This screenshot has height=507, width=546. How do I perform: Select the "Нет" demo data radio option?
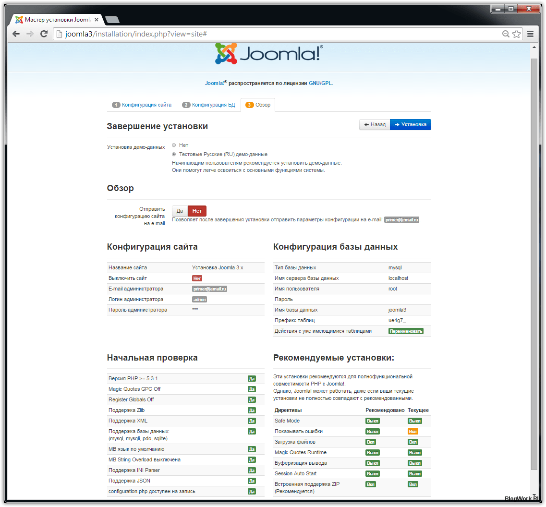(x=174, y=145)
